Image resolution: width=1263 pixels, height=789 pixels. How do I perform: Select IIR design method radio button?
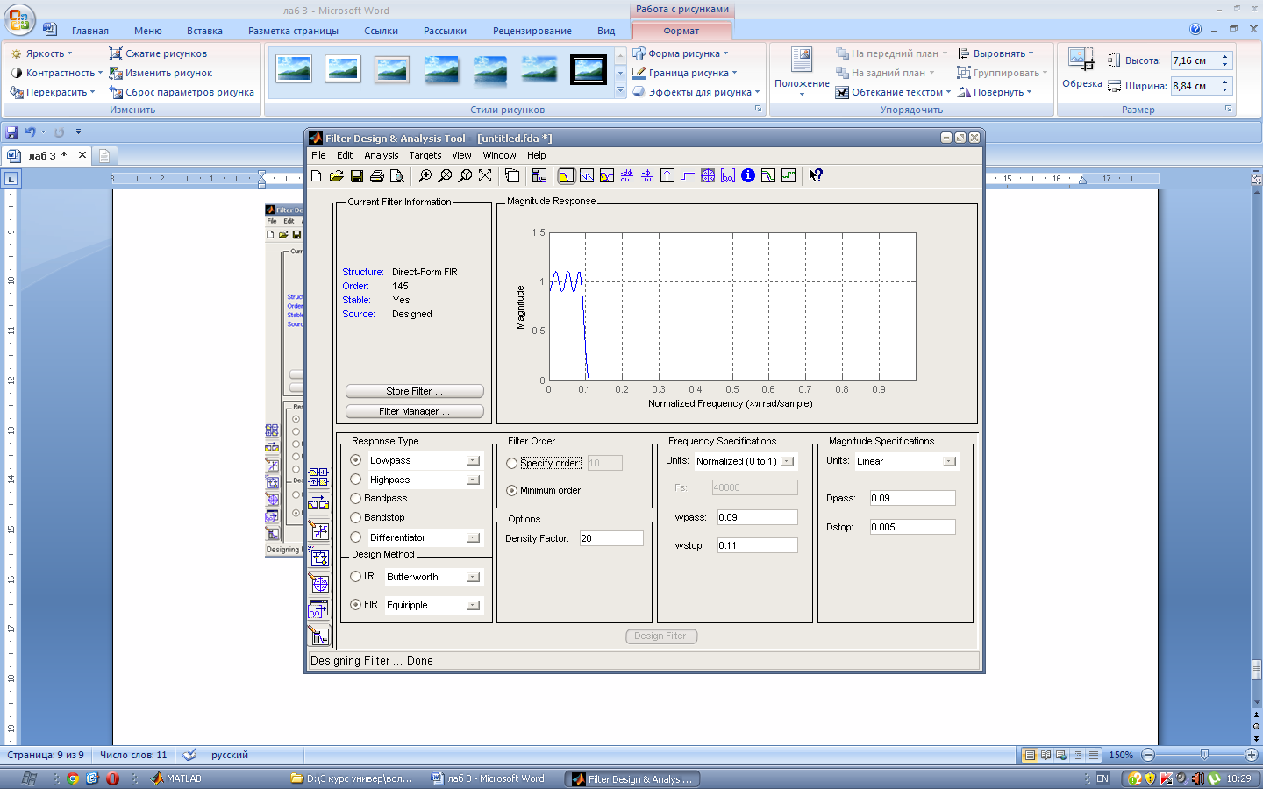pyautogui.click(x=356, y=577)
